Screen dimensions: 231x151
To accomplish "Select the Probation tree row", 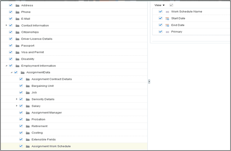I will click(74, 119).
